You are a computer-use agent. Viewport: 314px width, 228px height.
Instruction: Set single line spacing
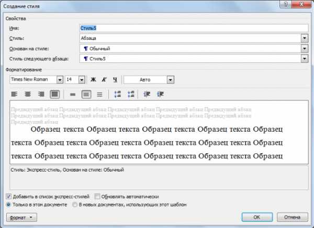[x=73, y=94]
